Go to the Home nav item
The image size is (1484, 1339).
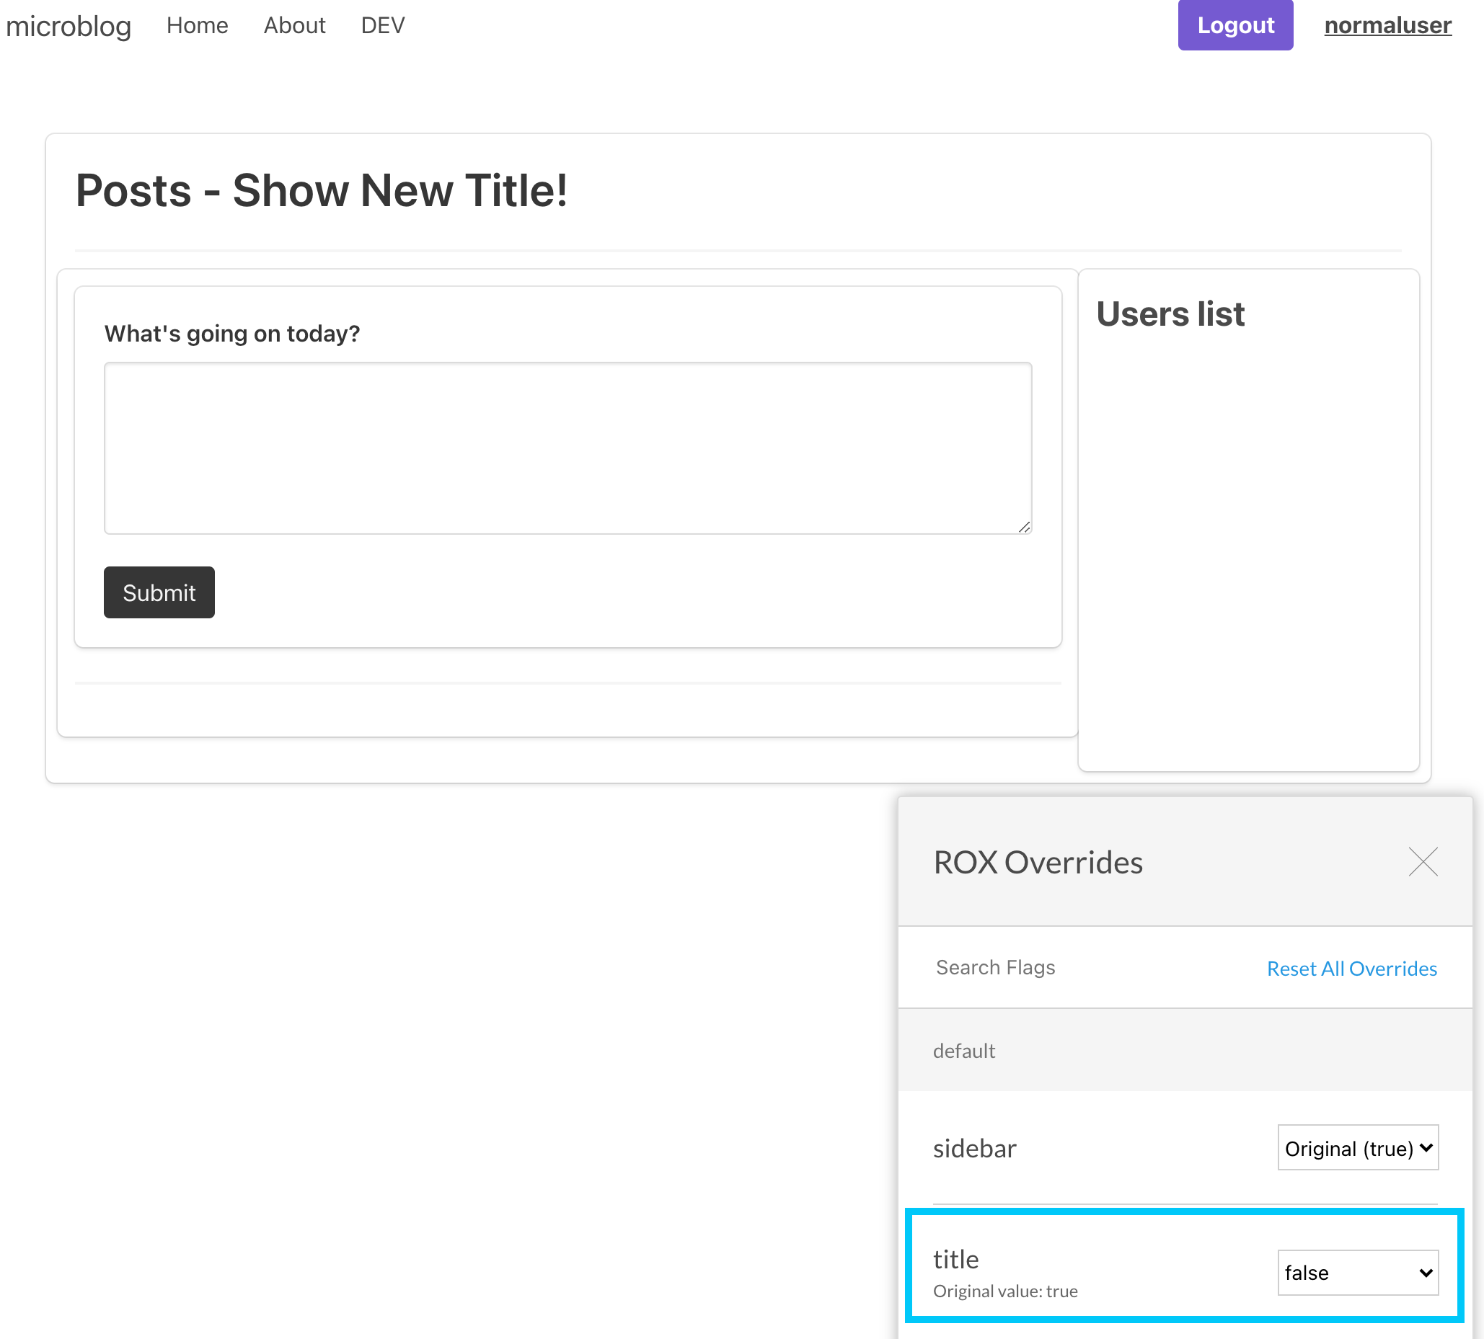tap(198, 25)
